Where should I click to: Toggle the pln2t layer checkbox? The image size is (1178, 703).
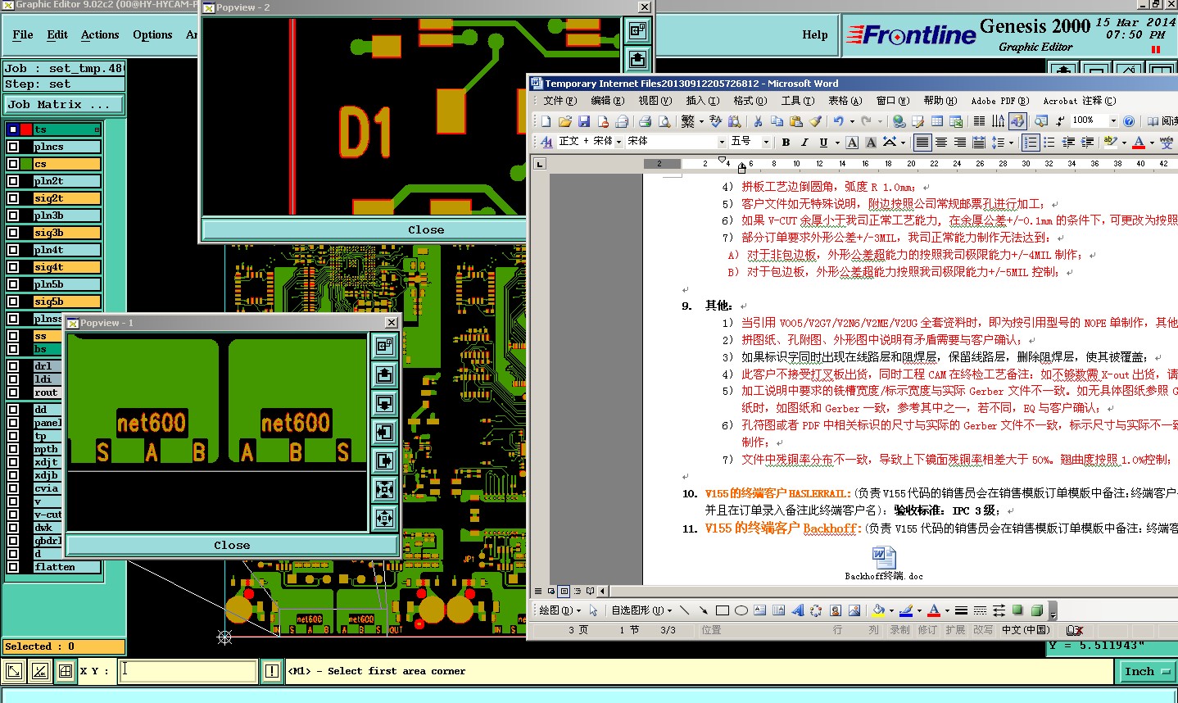point(13,181)
